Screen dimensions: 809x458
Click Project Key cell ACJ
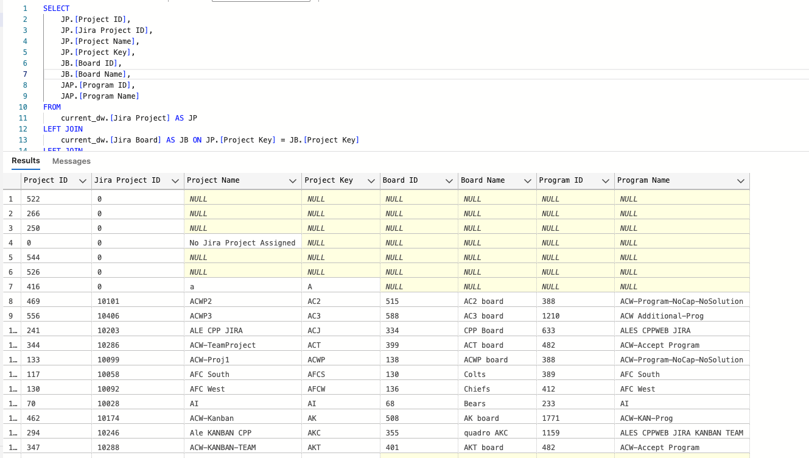[341, 331]
